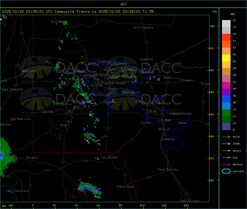The width and height of the screenshot is (247, 209).
Task: Click the dBZ title at the top
Action: click(123, 4)
